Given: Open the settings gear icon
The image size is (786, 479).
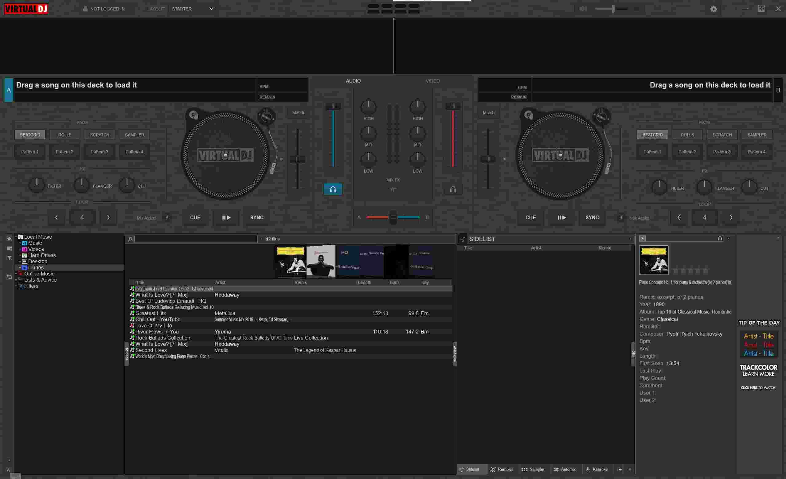Looking at the screenshot, I should 714,9.
